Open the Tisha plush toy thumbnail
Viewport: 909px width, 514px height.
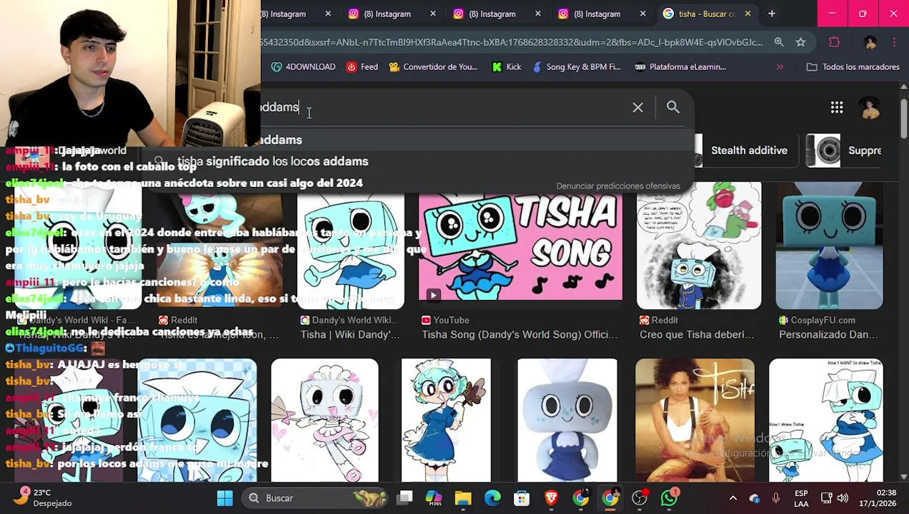coord(567,420)
